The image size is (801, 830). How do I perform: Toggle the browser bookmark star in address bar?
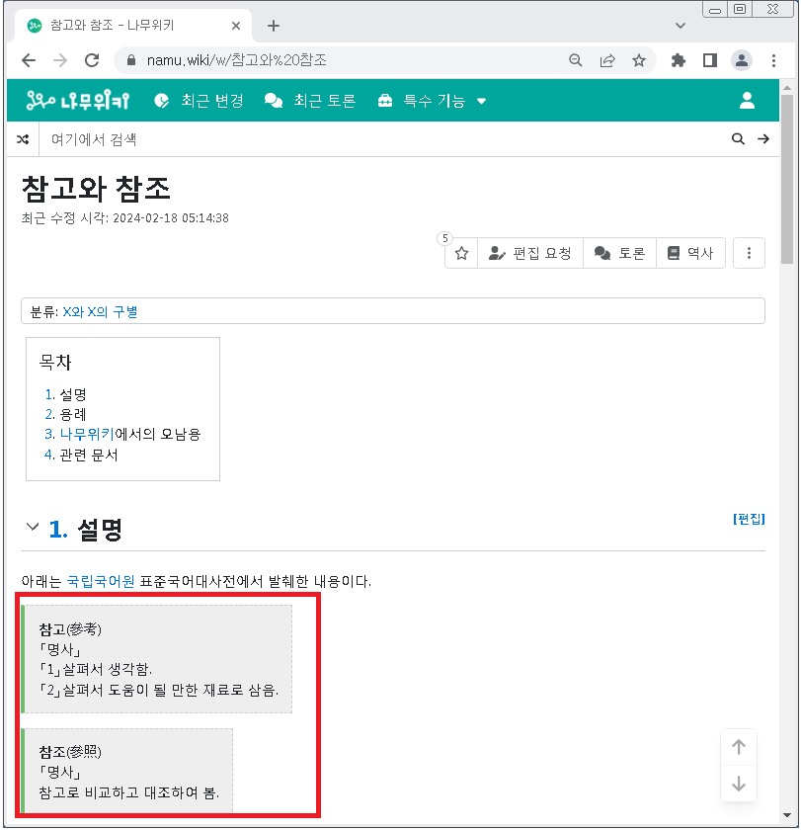point(639,60)
